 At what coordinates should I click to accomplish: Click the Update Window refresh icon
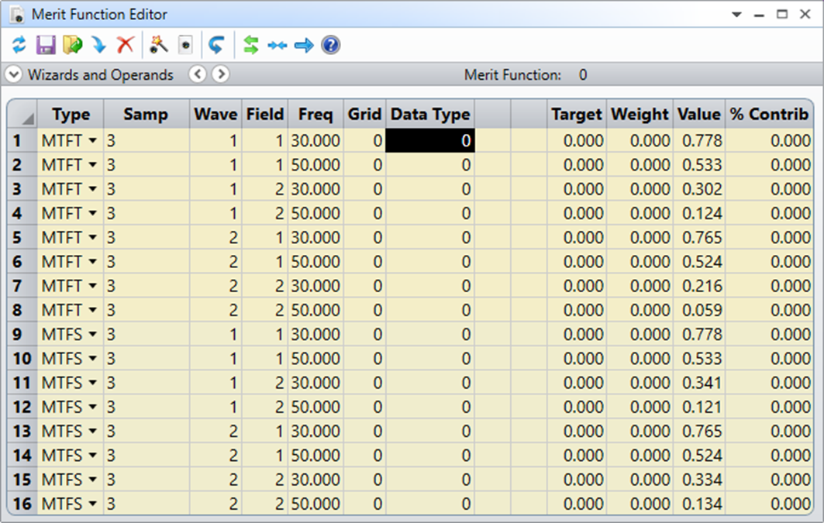19,46
